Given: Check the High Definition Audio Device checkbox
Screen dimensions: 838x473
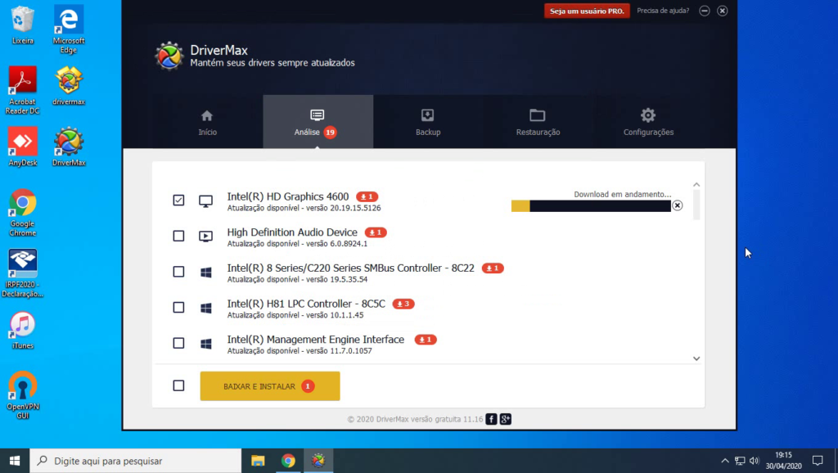Looking at the screenshot, I should (178, 236).
